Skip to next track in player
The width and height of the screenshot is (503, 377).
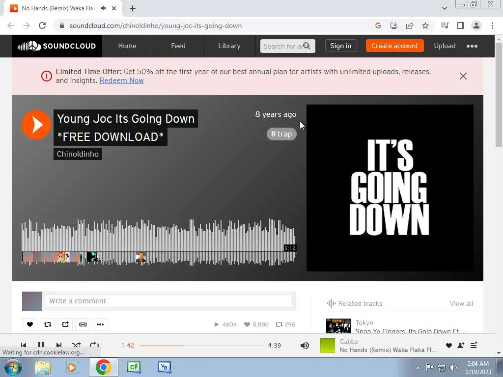59,345
